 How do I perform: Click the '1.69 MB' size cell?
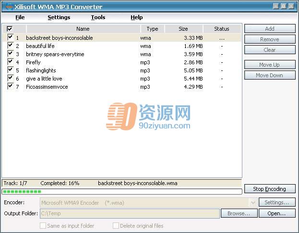tap(193, 46)
